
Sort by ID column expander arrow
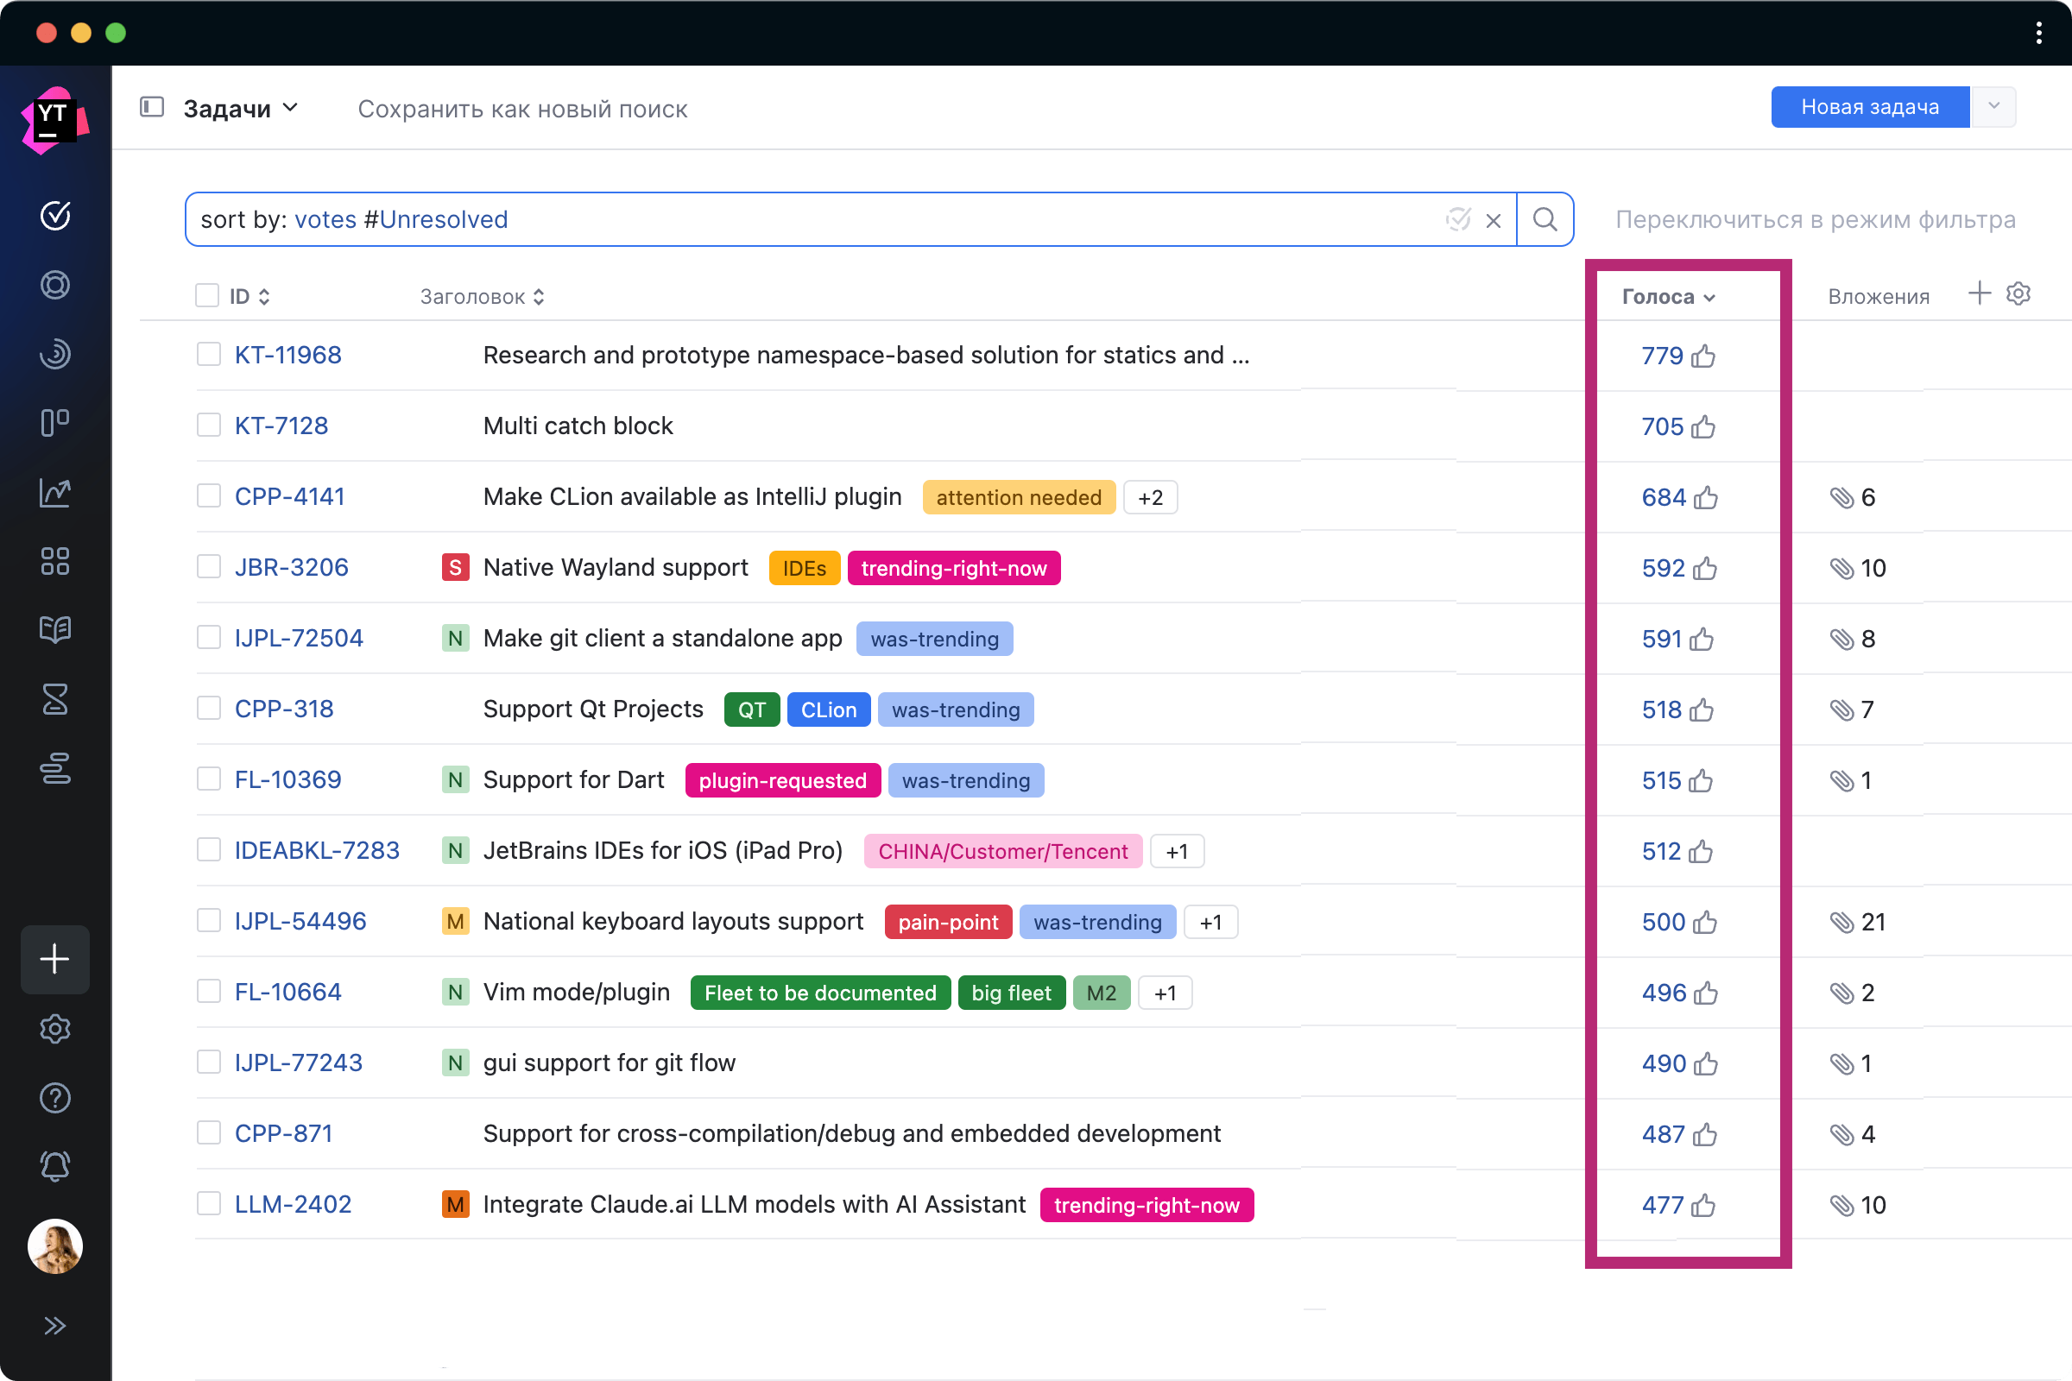pos(265,296)
